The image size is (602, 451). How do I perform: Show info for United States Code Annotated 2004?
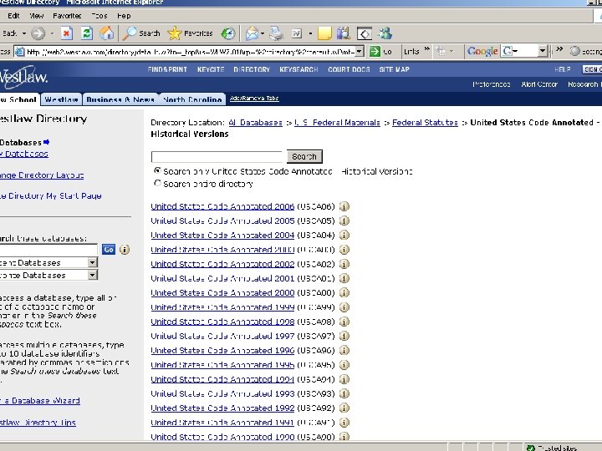pyautogui.click(x=344, y=235)
